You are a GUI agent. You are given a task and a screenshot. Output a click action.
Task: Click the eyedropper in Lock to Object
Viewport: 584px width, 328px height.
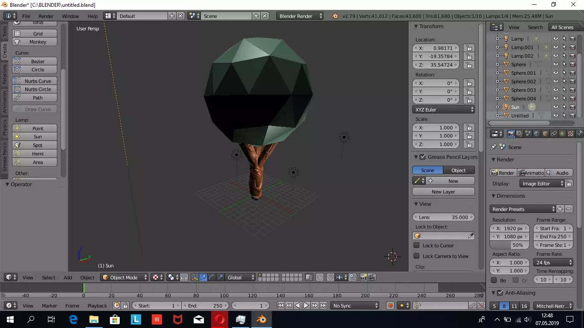[x=471, y=236]
